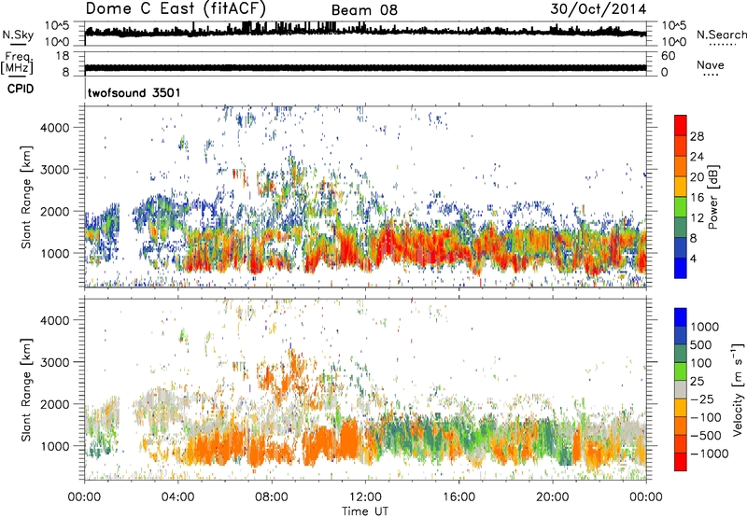The image size is (747, 517).
Task: Click the 'Nave' legend label
Action: [711, 64]
